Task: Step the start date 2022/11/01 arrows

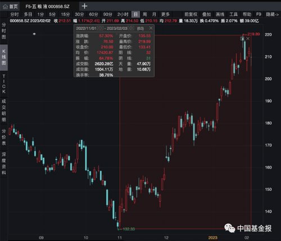Action: tap(100, 28)
